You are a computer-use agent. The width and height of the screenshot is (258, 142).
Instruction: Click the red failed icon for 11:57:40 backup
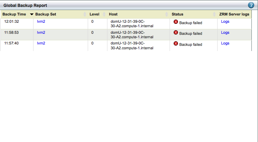coord(176,43)
